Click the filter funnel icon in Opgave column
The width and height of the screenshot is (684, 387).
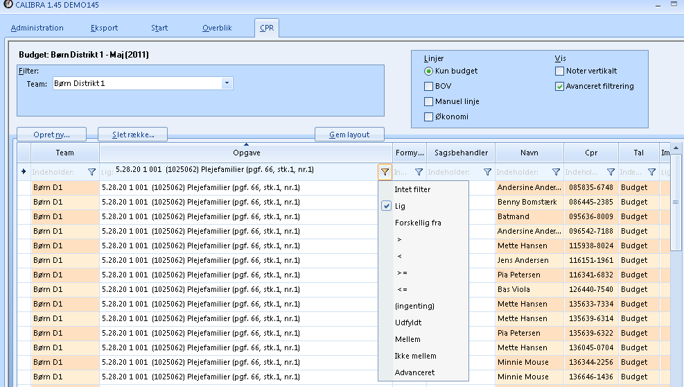point(385,172)
